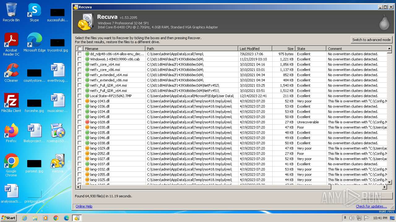Image resolution: width=396 pixels, height=222 pixels.
Task: Open printpool.png desktop file
Action: 34,196
